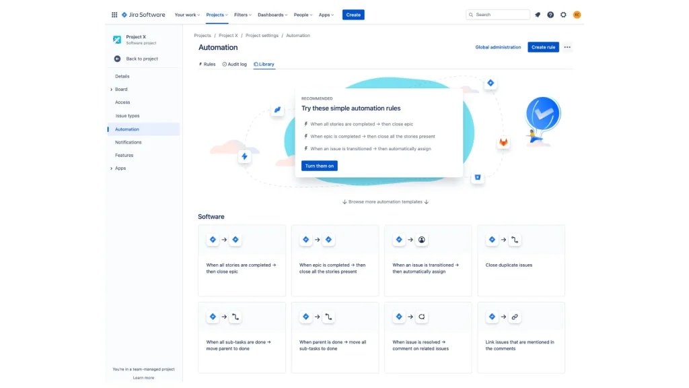The width and height of the screenshot is (689, 388).
Task: Click the user profile avatar
Action: click(577, 15)
